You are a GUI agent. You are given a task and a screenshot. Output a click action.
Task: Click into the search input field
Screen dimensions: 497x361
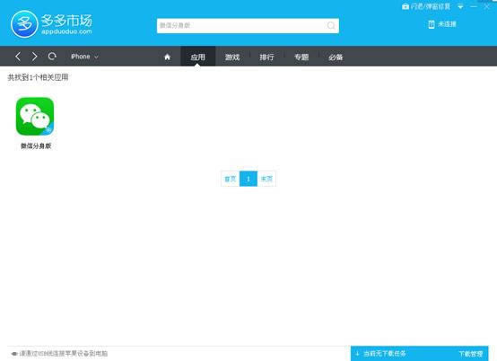click(241, 25)
